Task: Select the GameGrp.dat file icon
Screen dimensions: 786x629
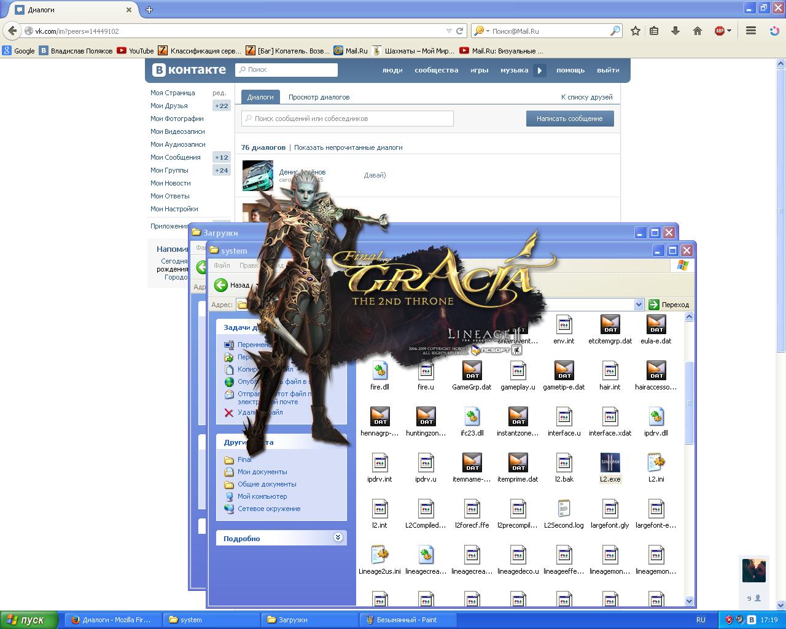Action: 472,370
